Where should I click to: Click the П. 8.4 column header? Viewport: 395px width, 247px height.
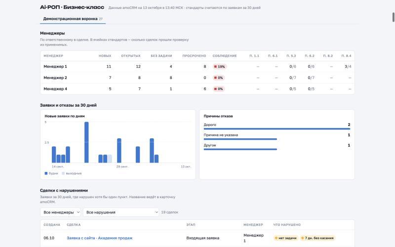(x=347, y=56)
